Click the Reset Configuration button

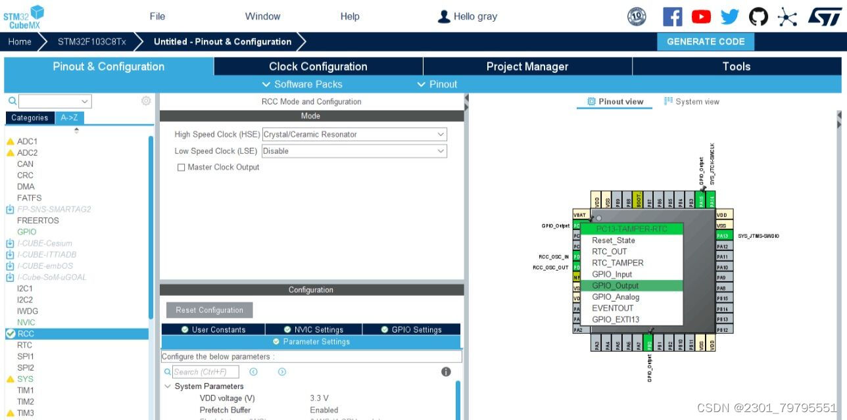tap(209, 310)
